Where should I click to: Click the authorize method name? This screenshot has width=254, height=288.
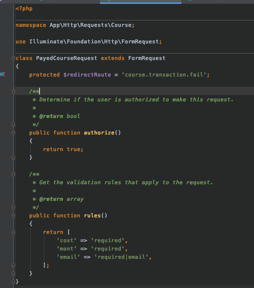[99, 133]
